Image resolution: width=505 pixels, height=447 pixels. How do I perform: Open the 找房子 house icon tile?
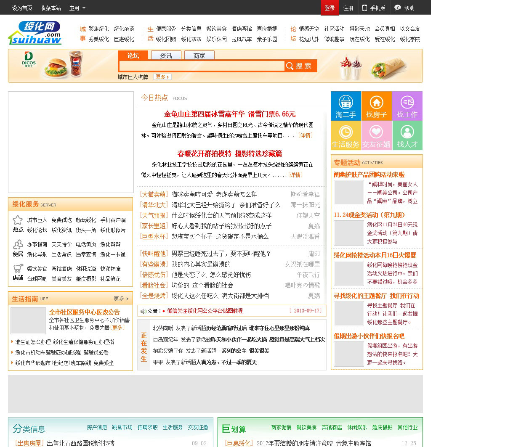(x=376, y=106)
